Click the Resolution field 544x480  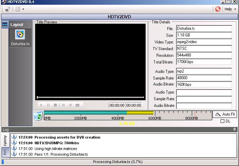204,55
